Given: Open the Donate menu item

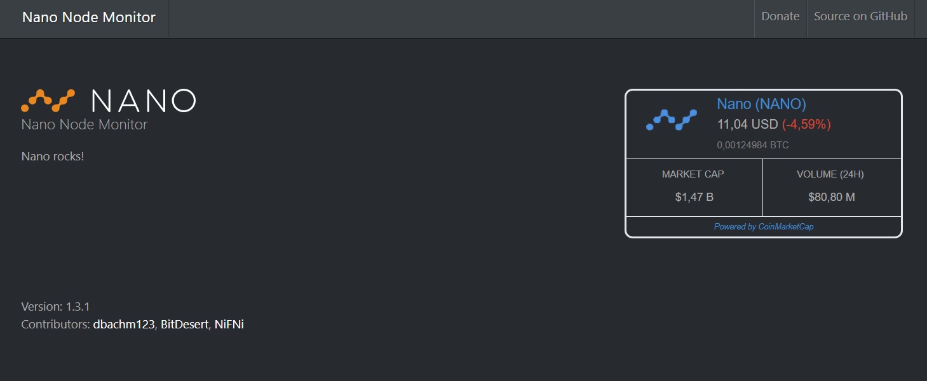Looking at the screenshot, I should click(780, 16).
